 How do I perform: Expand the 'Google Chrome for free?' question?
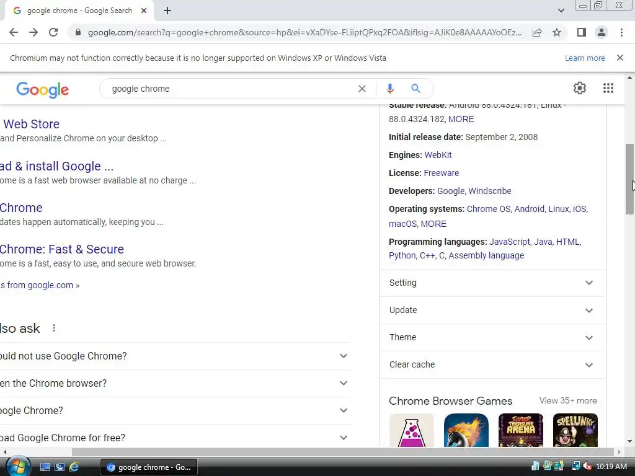coord(175,438)
